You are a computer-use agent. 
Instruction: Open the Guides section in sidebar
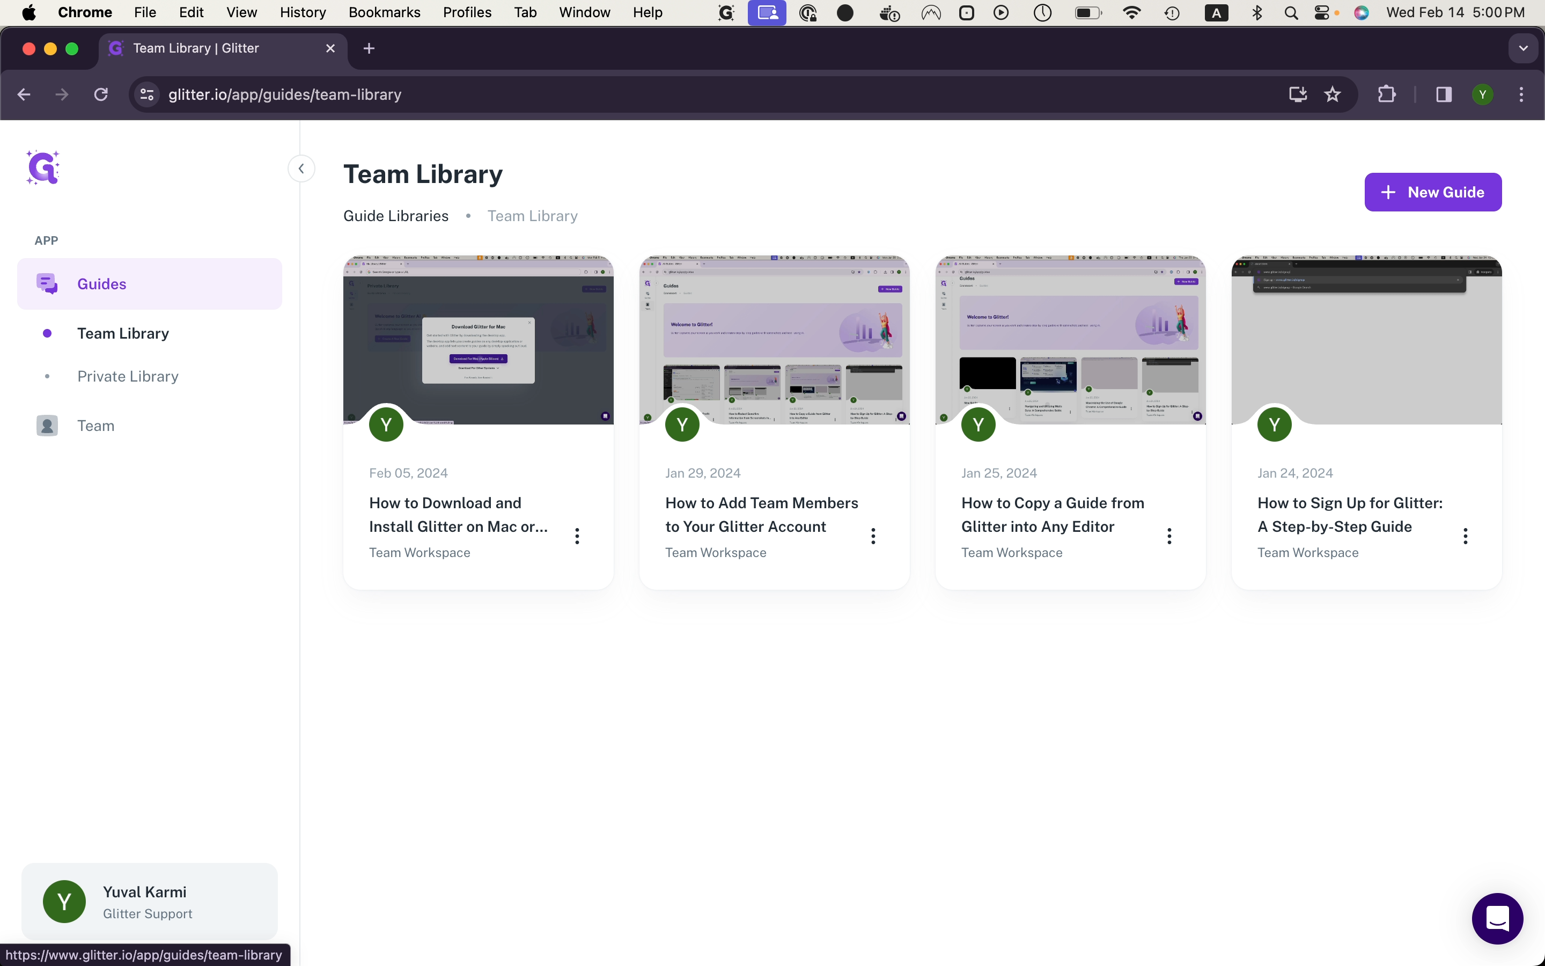149,284
